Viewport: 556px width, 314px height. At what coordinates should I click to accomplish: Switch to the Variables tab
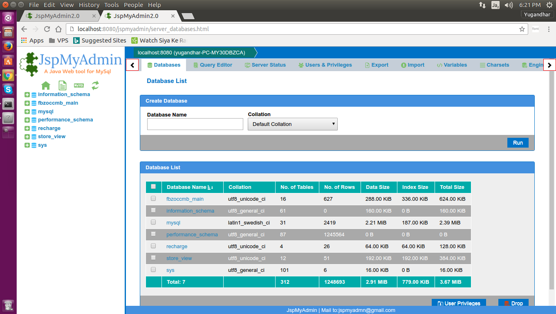click(452, 65)
